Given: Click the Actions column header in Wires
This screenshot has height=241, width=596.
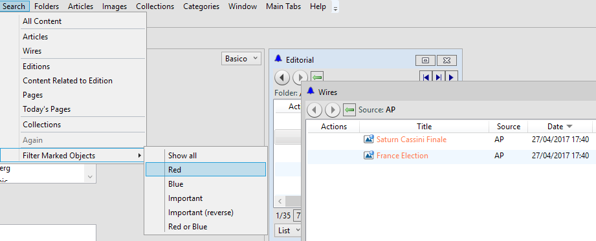Looking at the screenshot, I should point(334,127).
